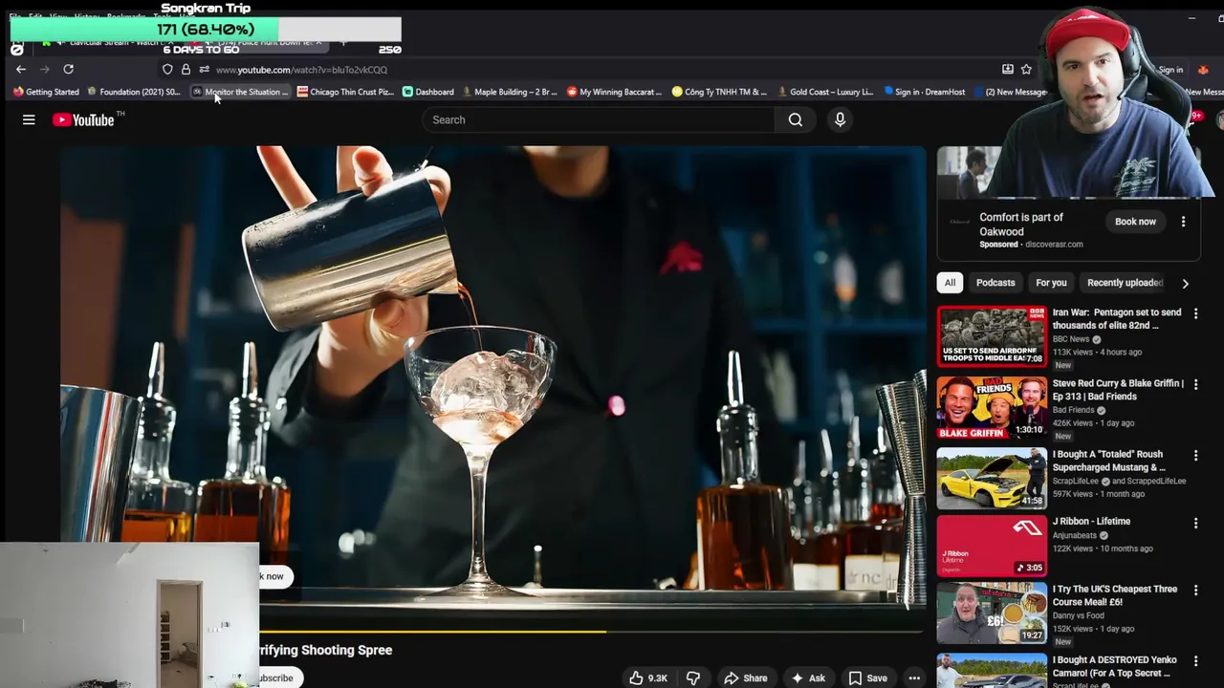
Task: Open the Foundation (2021) bookmark
Action: pos(134,92)
